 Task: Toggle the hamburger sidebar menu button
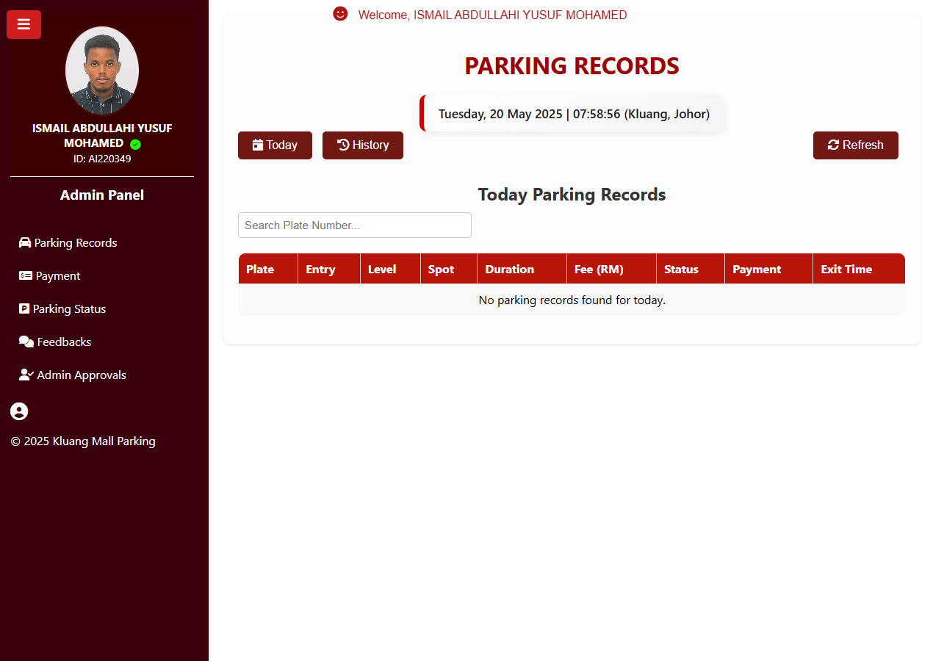(x=24, y=24)
